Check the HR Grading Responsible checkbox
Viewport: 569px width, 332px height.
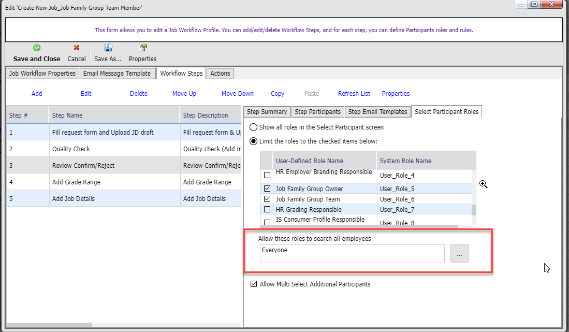(x=267, y=210)
